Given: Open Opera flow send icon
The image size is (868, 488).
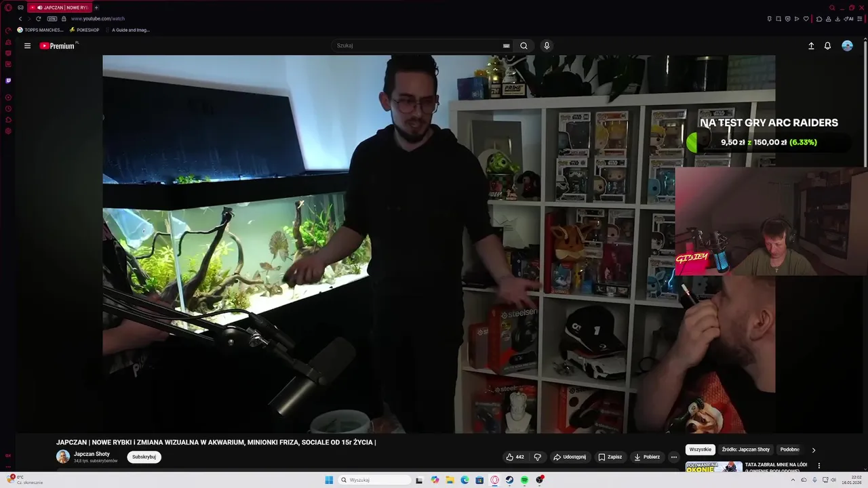Looking at the screenshot, I should [x=796, y=19].
